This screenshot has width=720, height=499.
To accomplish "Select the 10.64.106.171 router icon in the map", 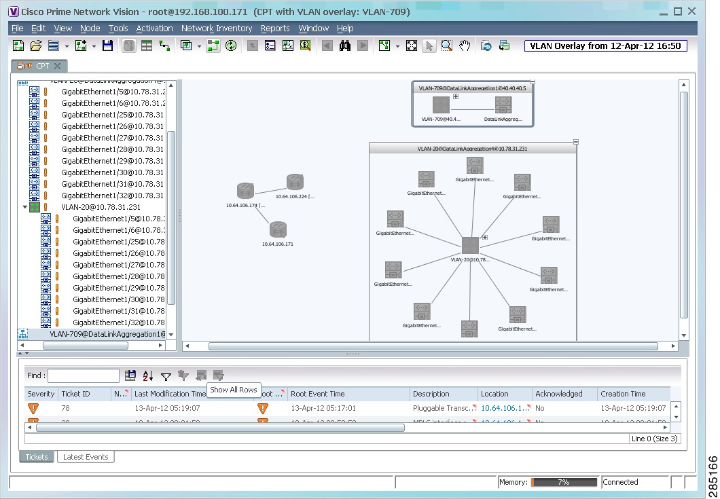I will pos(278,230).
